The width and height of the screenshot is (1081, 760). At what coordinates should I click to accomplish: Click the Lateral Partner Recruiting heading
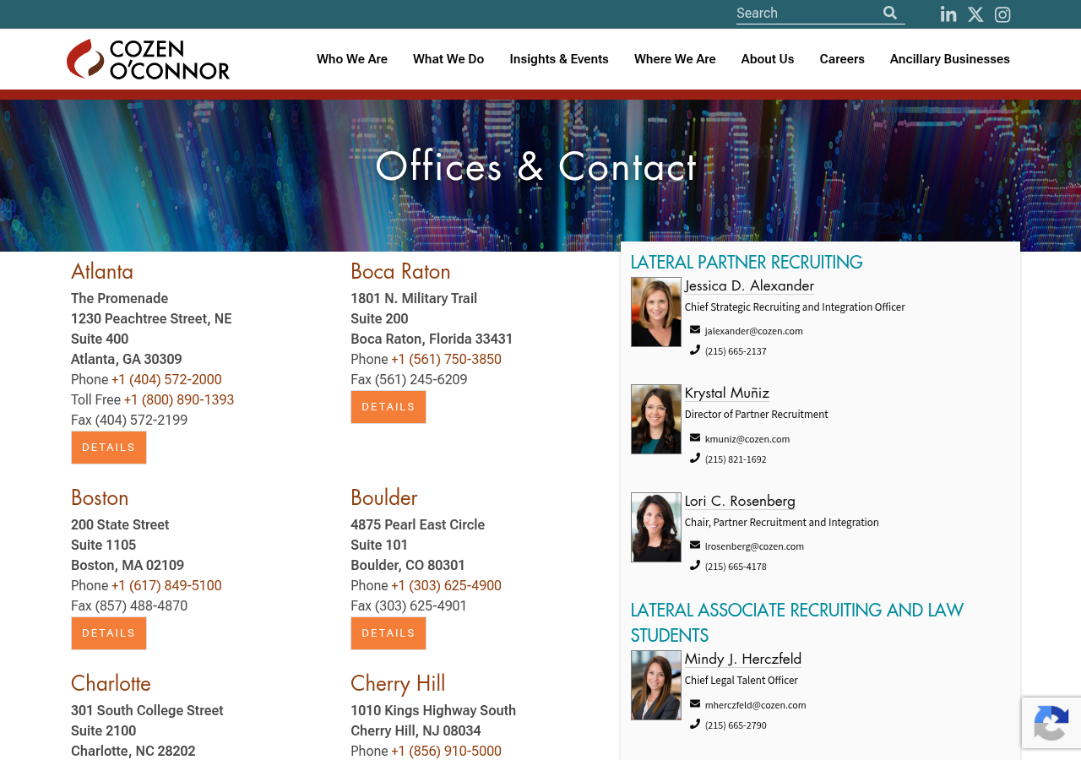click(x=747, y=263)
